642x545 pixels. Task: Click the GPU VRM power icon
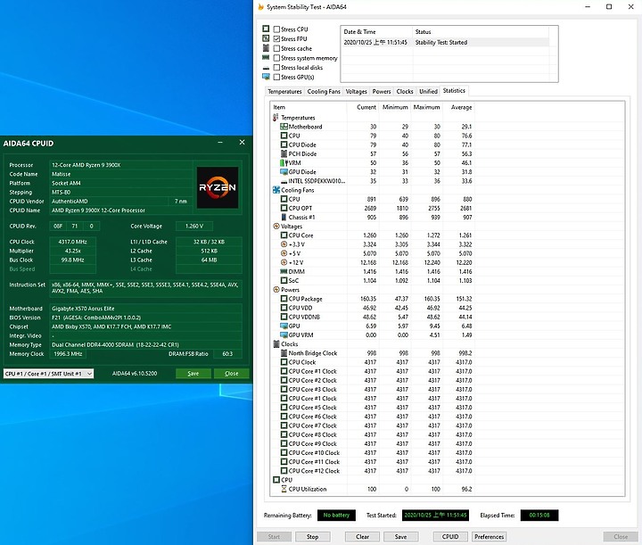point(284,335)
